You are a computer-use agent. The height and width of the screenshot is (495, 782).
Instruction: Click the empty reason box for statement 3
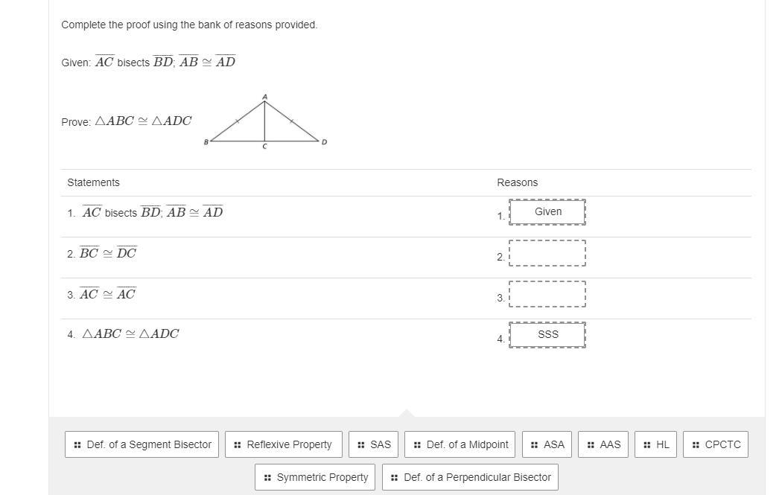(547, 294)
